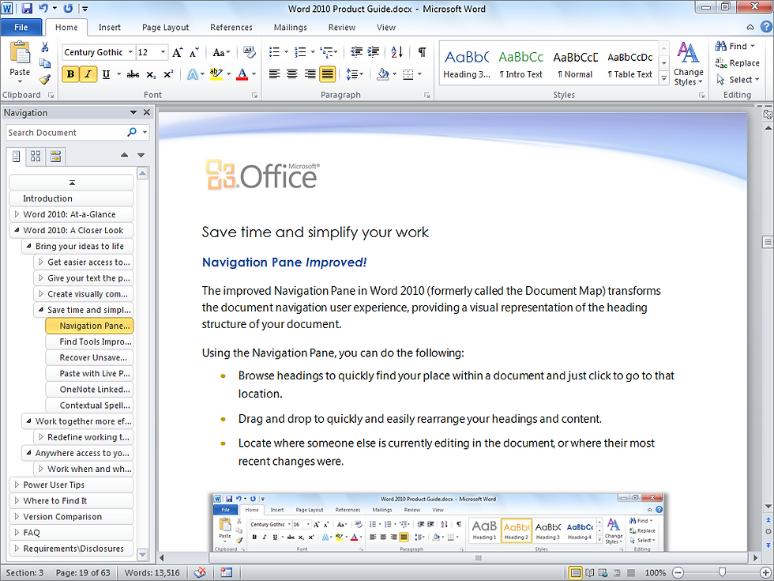The width and height of the screenshot is (774, 581).
Task: Click the Undo arrow icon
Action: (x=43, y=9)
